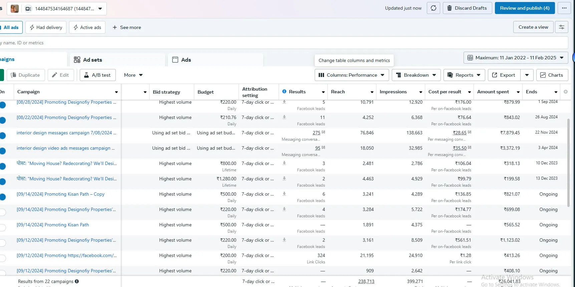Click the Export button
The height and width of the screenshot is (287, 575).
click(x=504, y=75)
